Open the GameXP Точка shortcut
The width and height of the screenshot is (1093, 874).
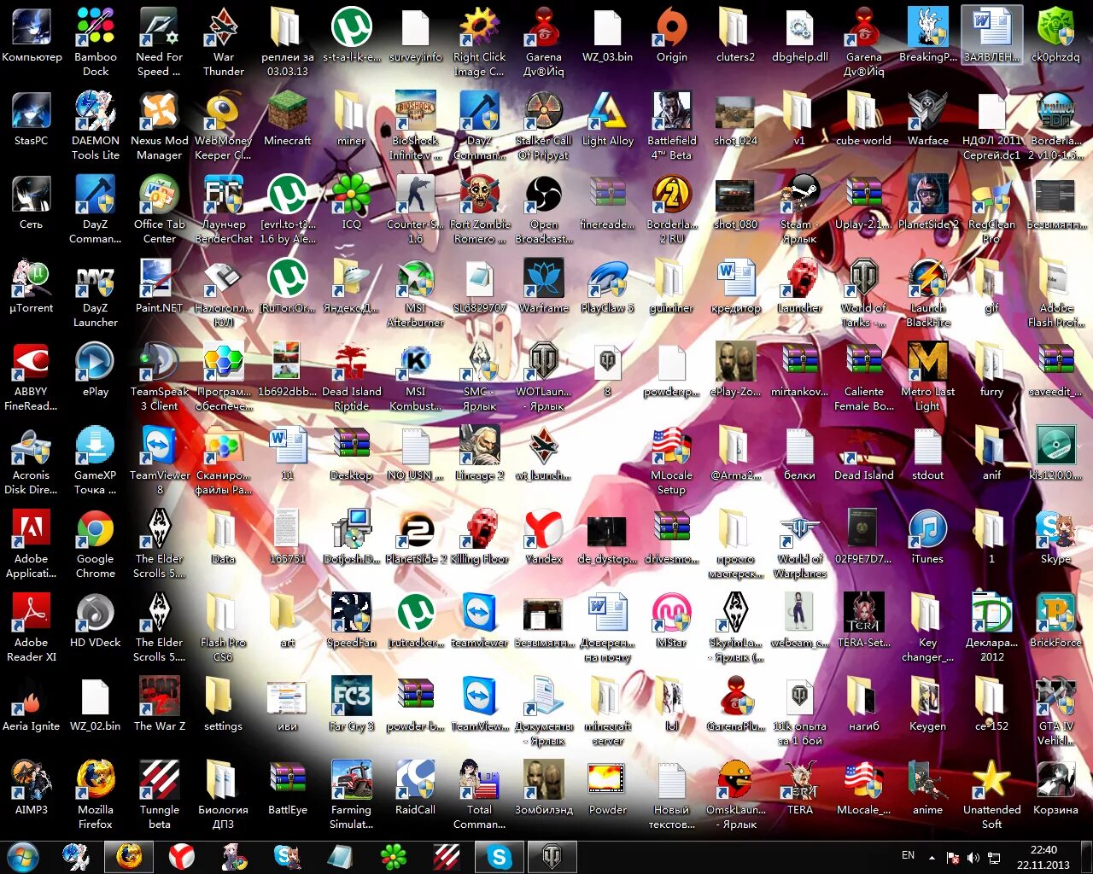coord(96,460)
